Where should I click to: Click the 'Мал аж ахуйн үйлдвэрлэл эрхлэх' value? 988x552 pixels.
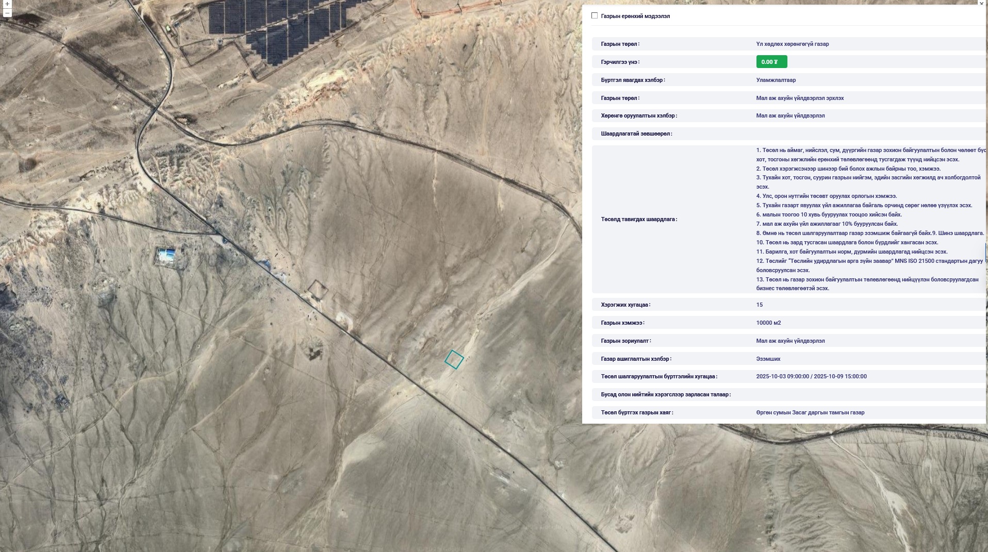(799, 98)
